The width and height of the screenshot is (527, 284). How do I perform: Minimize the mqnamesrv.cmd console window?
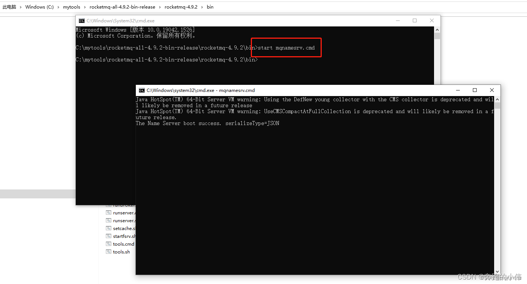(x=458, y=90)
